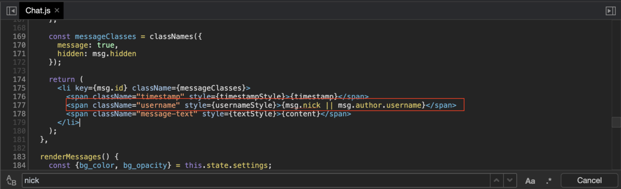
Task: Close the Chat.js tab
Action: [56, 10]
